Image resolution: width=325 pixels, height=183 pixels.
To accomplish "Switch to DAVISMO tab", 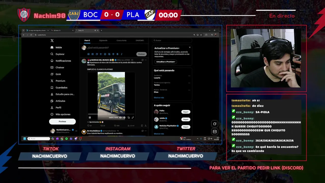I will [140, 40].
